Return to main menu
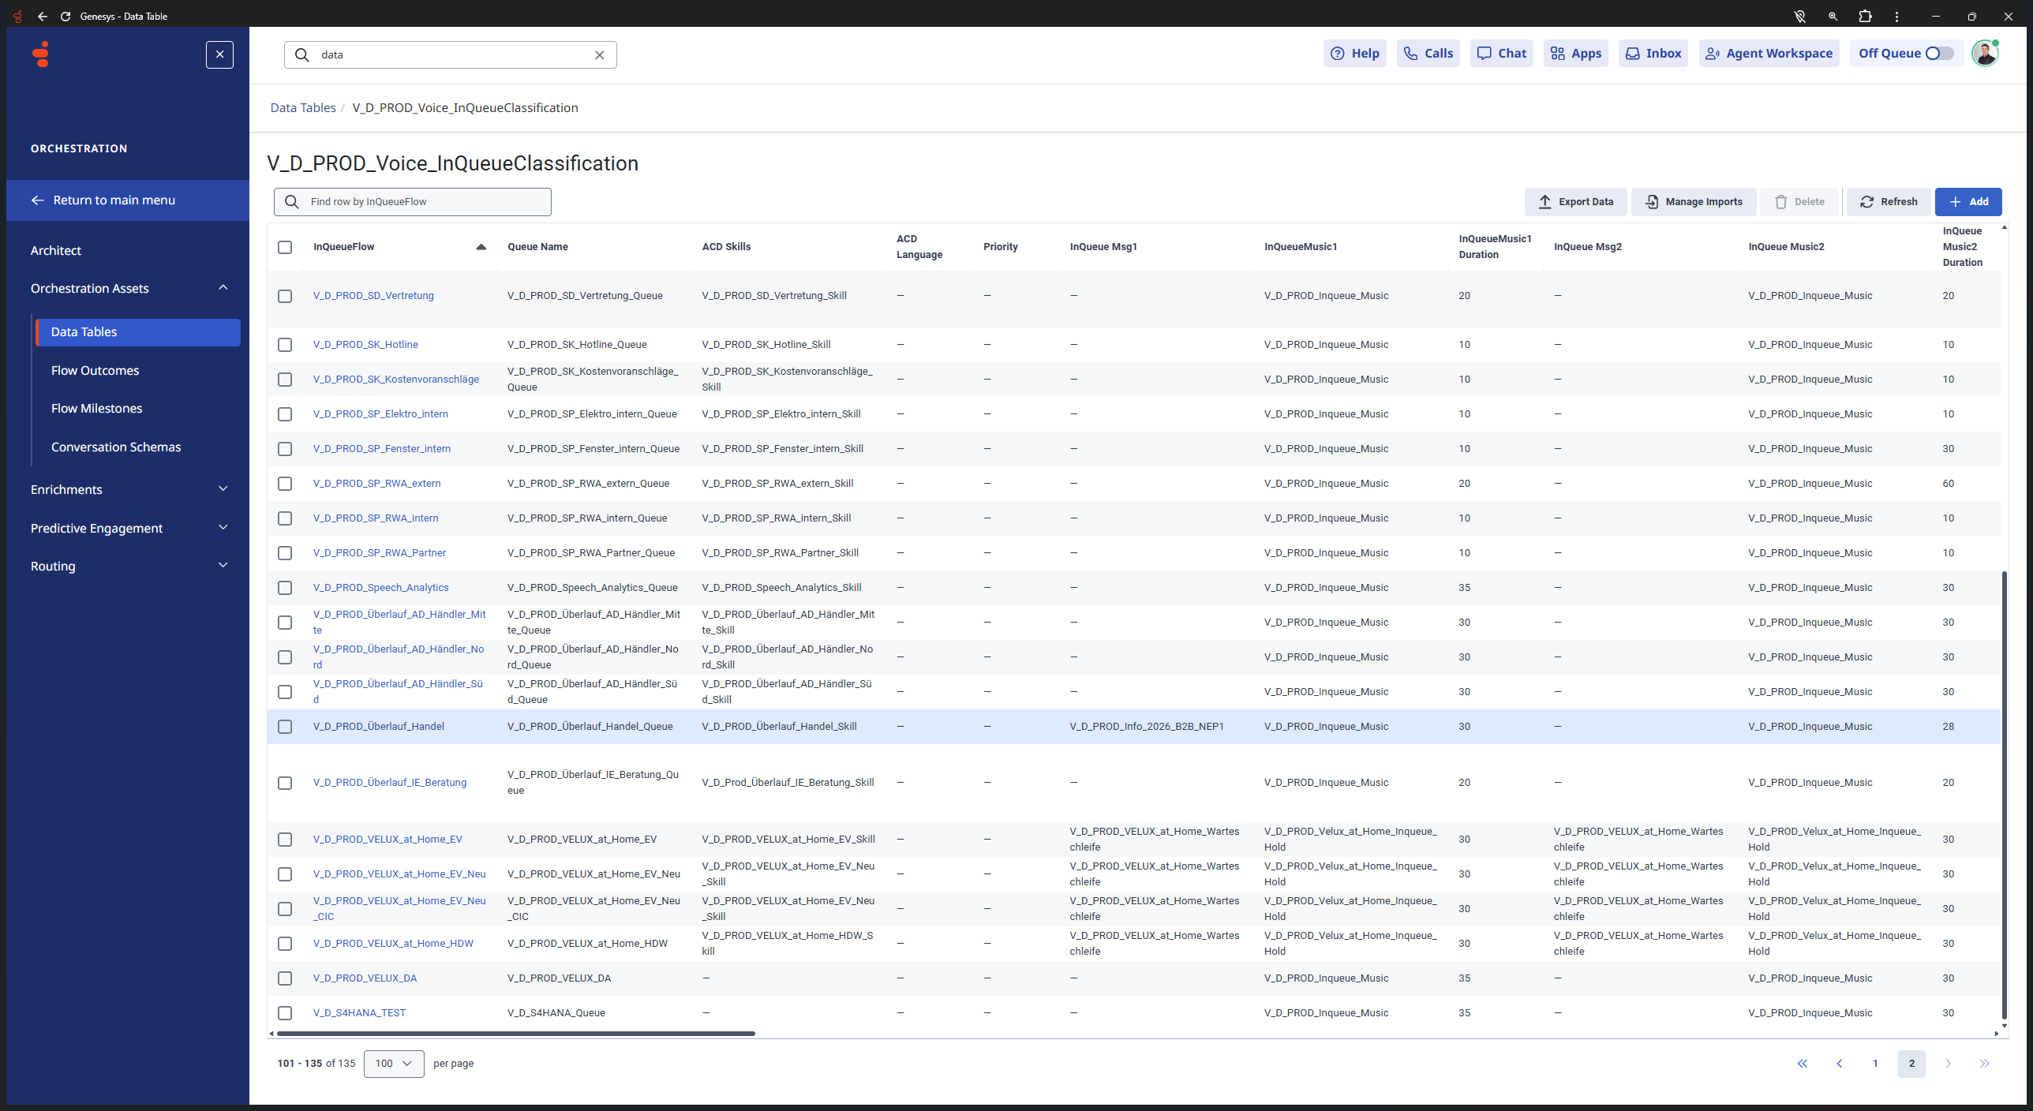Image resolution: width=2033 pixels, height=1111 pixels. pyautogui.click(x=128, y=200)
